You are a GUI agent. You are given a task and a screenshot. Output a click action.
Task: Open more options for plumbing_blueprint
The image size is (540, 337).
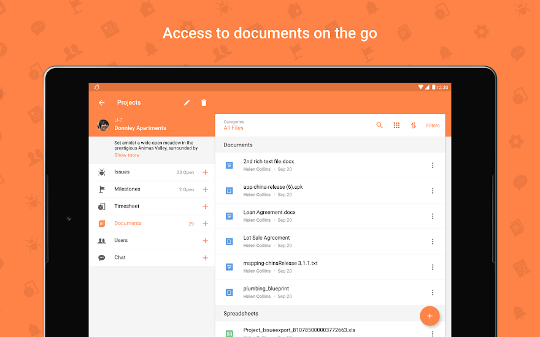tap(433, 293)
